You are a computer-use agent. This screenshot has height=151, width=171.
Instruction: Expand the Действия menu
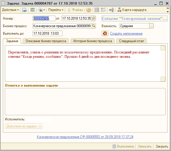point(10,10)
